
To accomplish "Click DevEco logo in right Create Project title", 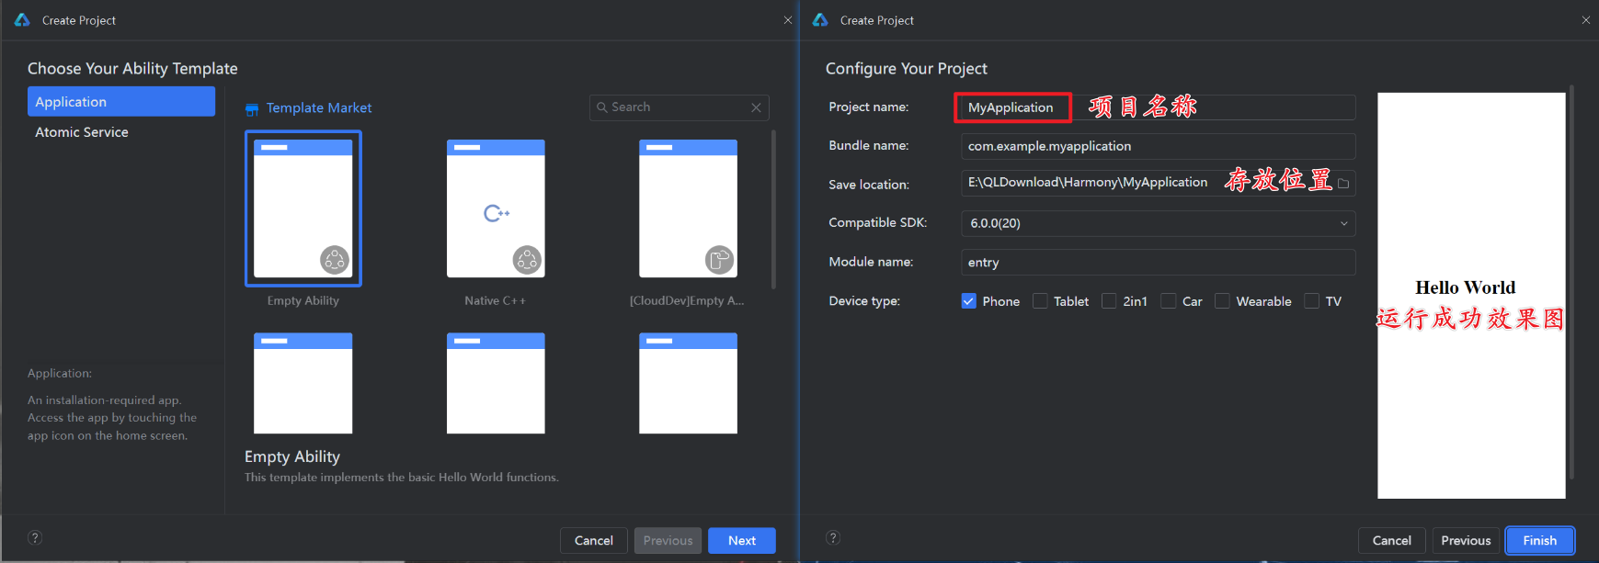I will [820, 20].
